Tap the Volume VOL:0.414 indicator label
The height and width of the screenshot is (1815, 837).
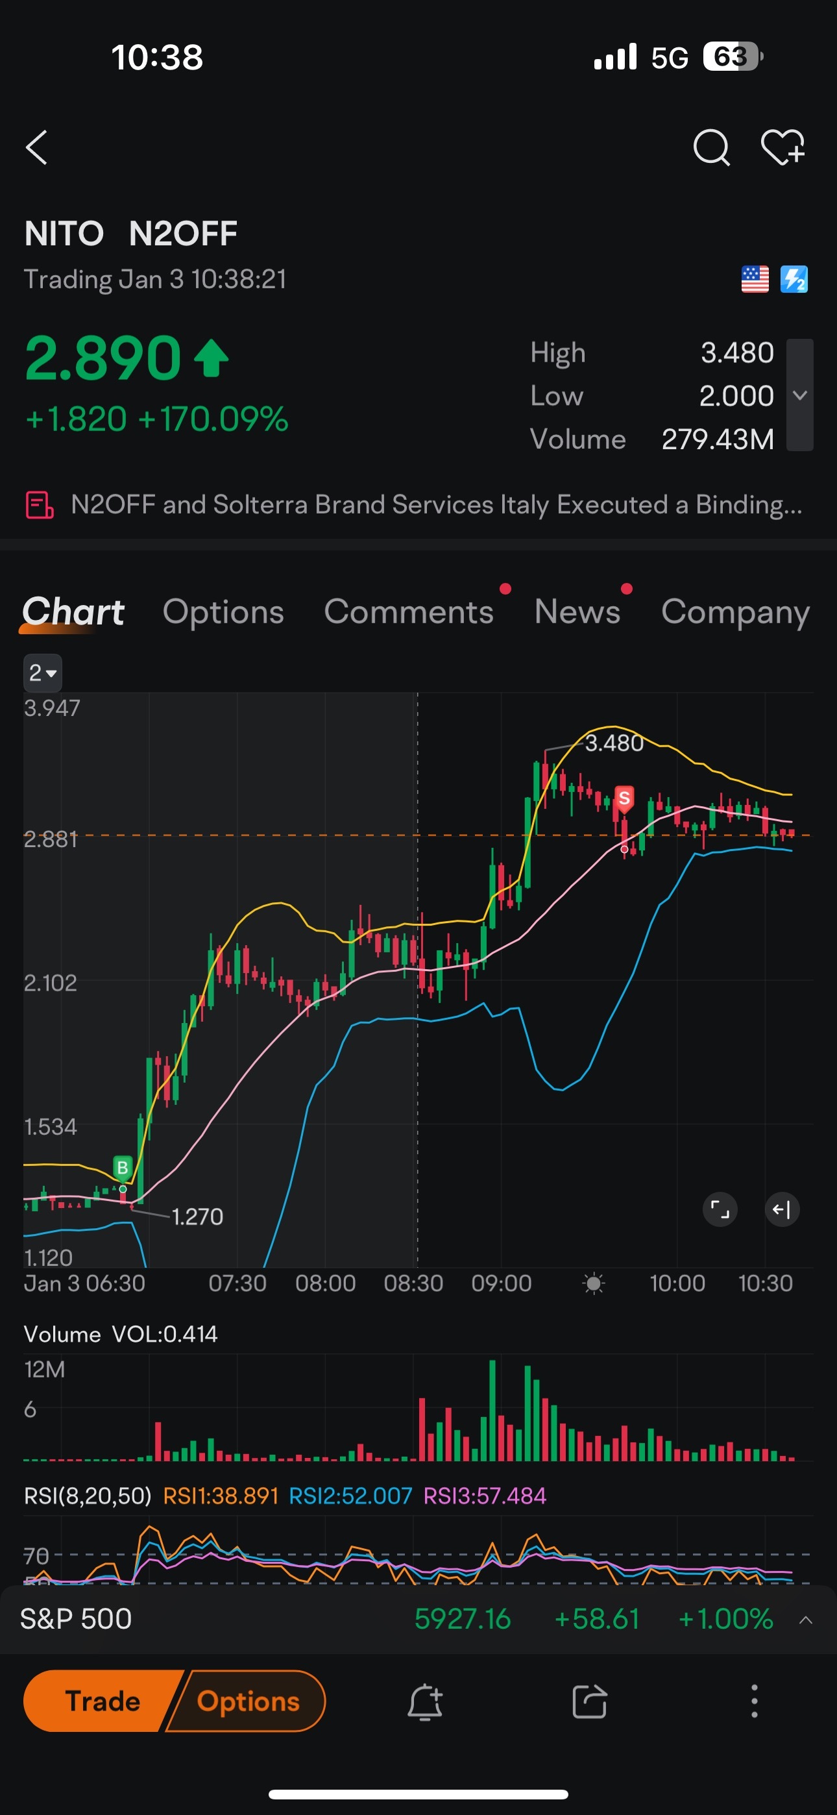[121, 1334]
